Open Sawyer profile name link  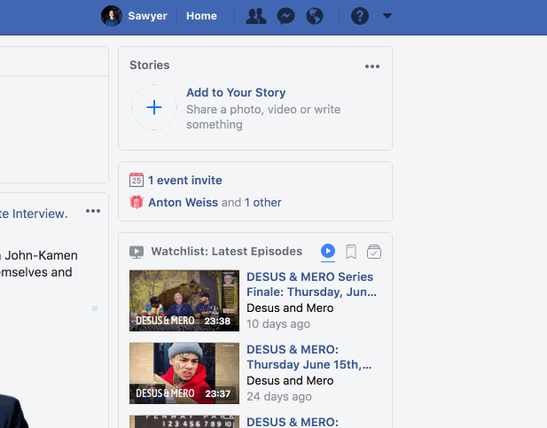click(x=147, y=16)
